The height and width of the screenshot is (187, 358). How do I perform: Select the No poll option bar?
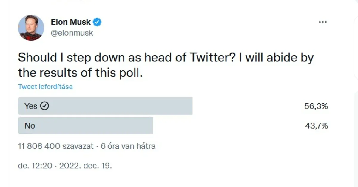[85, 126]
